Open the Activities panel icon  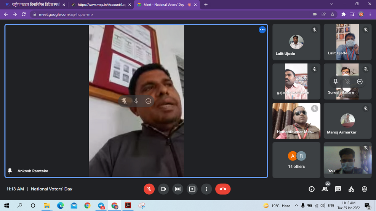[351, 189]
